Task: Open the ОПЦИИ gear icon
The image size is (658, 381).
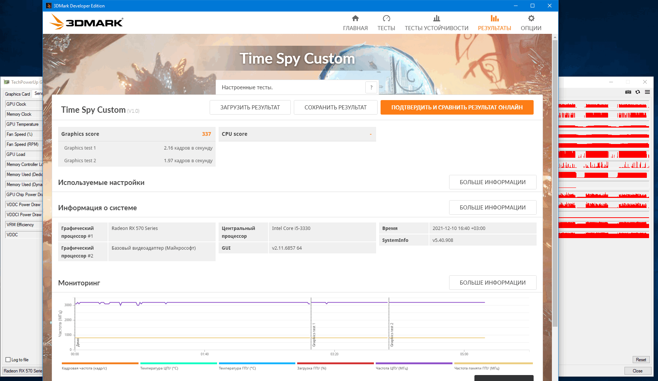Action: [x=531, y=18]
